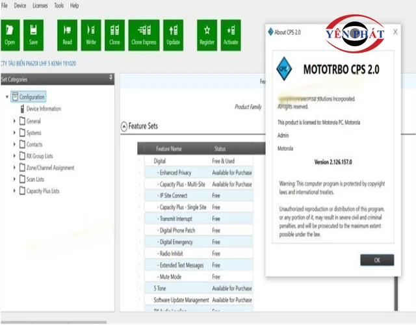Select the Mute Mode row

(198, 277)
